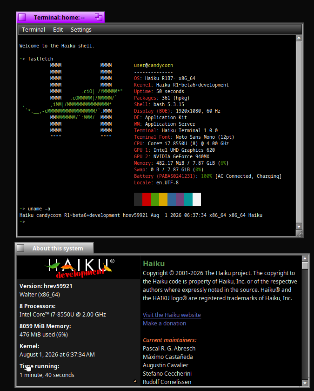Click the Haiku development logo
This screenshot has width=314, height=391.
click(x=79, y=268)
